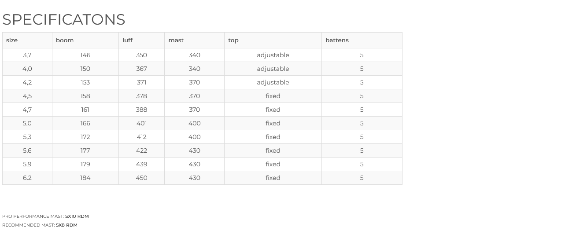
Task: Click the luff value 439 cell
Action: click(x=141, y=164)
